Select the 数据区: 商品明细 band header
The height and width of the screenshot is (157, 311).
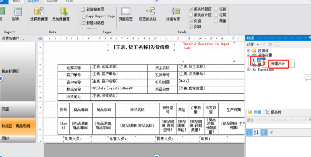(18, 126)
